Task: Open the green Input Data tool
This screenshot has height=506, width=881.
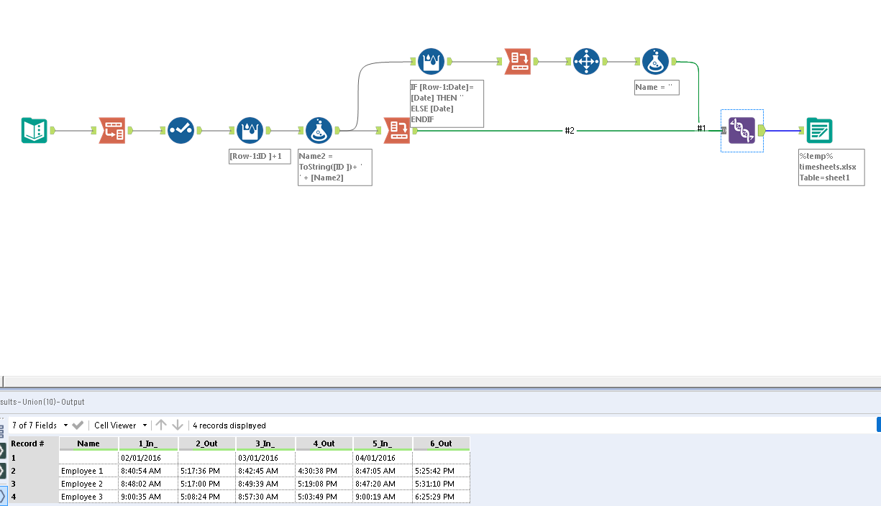Action: point(34,130)
